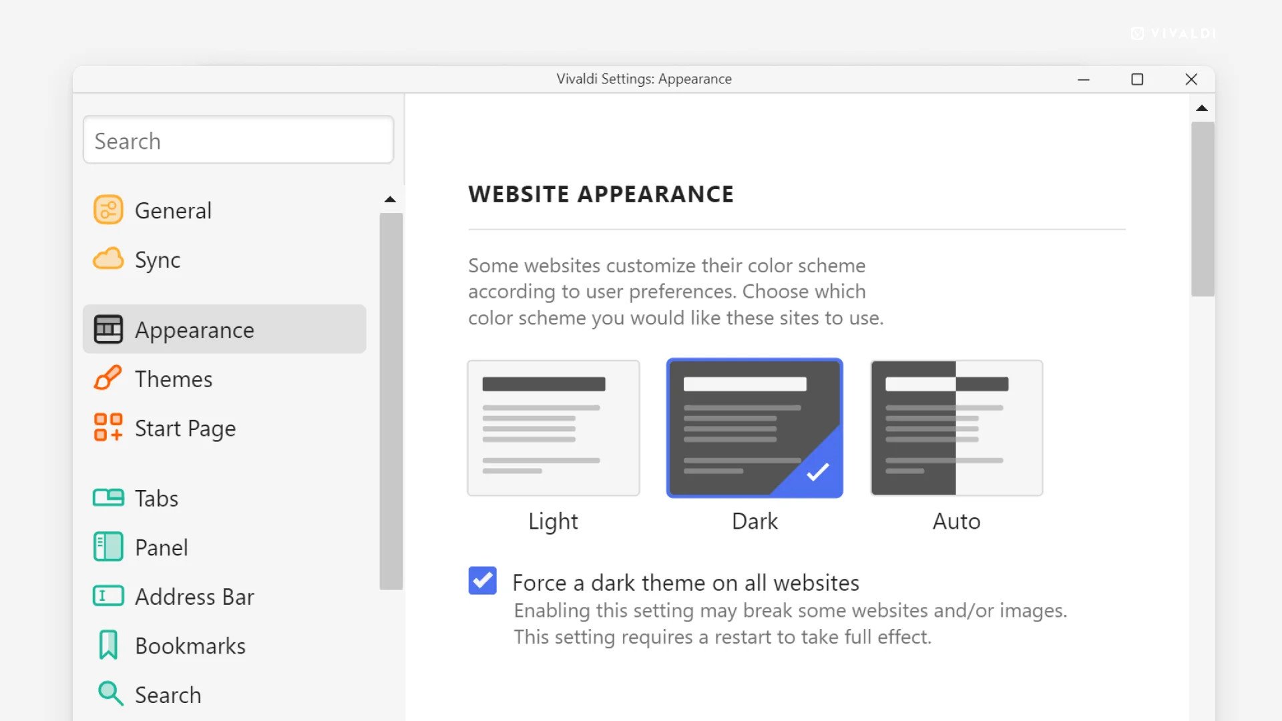Click the Themes paintbrush icon
This screenshot has width=1282, height=721.
pyautogui.click(x=108, y=378)
